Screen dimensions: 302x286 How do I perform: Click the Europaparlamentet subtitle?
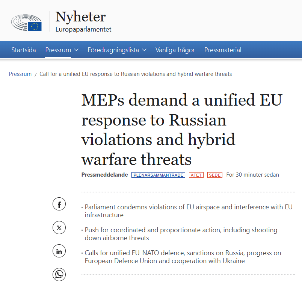tap(83, 29)
